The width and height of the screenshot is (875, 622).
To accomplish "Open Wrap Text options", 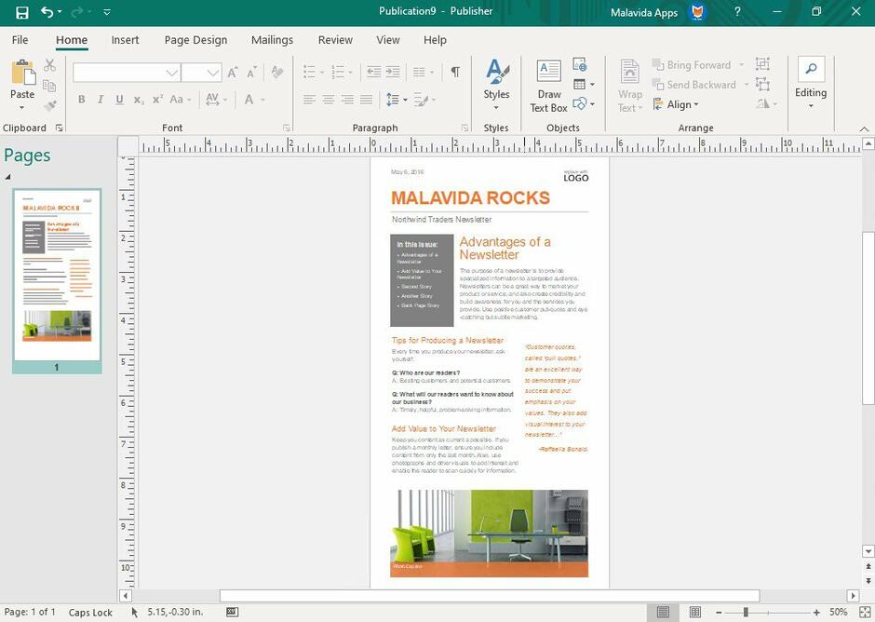I will pyautogui.click(x=630, y=86).
